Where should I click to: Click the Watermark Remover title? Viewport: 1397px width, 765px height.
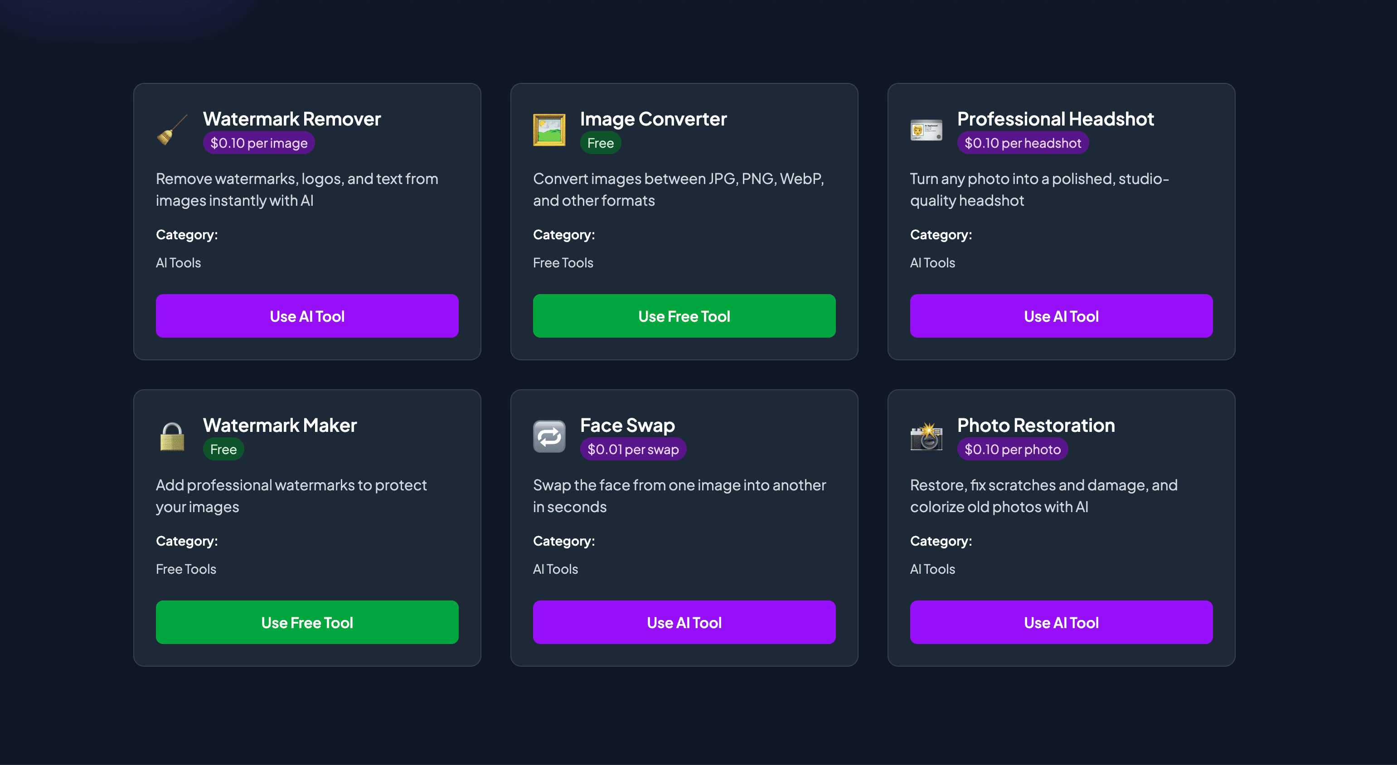click(x=292, y=119)
